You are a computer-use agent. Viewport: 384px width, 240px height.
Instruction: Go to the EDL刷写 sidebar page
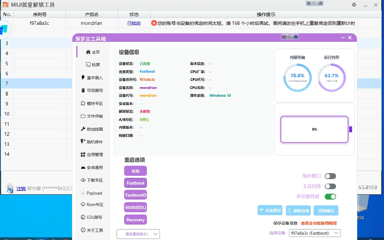92,217
